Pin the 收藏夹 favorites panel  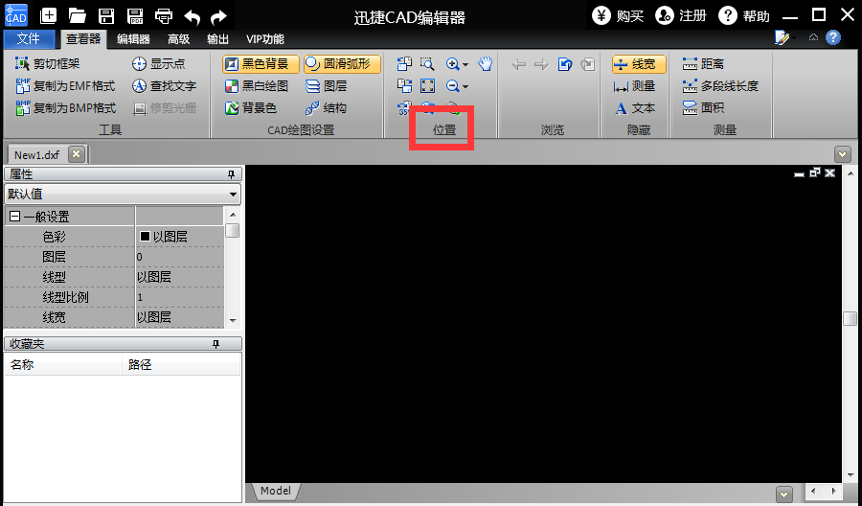(x=216, y=344)
